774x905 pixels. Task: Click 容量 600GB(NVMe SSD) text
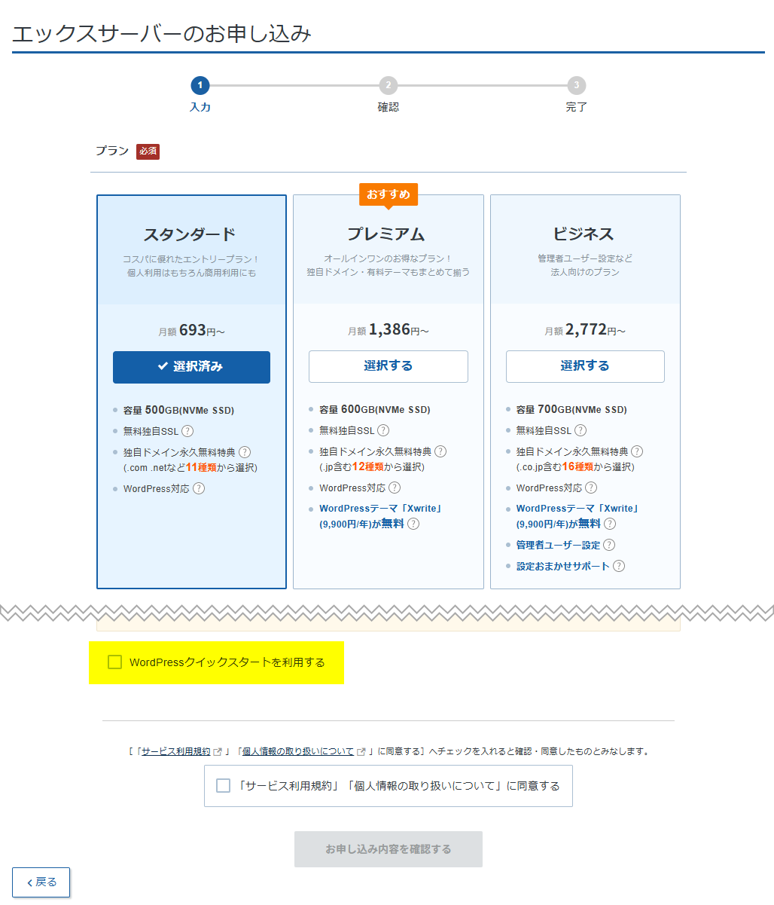[x=375, y=410]
